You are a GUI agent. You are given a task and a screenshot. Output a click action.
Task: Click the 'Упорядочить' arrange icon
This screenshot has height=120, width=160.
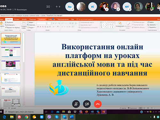click(120, 23)
